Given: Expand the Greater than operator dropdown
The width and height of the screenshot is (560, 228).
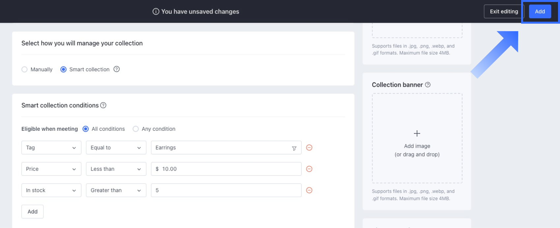Looking at the screenshot, I should (116, 190).
